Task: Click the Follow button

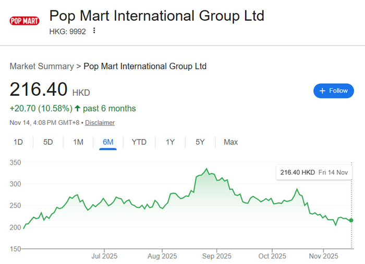Action: [x=333, y=91]
